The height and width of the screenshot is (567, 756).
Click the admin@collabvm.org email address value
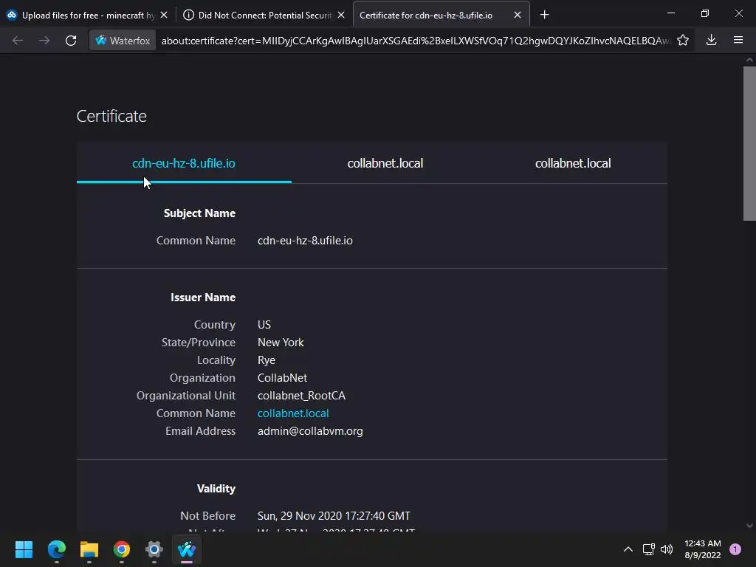310,431
